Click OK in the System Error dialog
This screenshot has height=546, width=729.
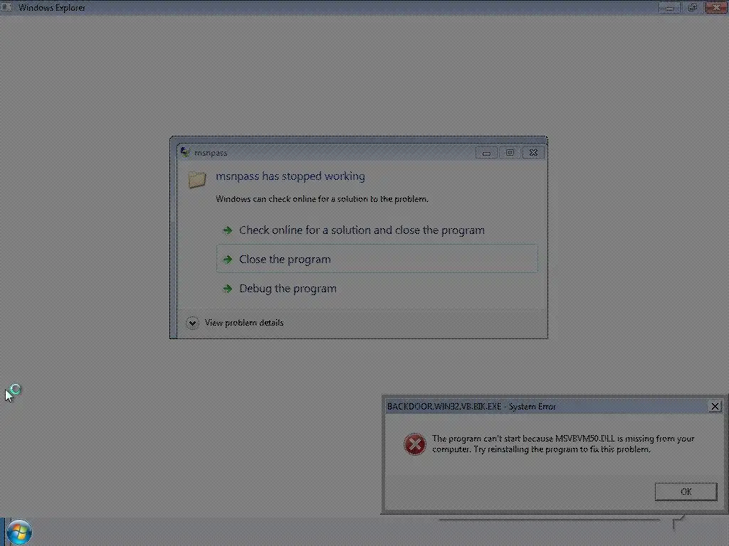coord(686,492)
